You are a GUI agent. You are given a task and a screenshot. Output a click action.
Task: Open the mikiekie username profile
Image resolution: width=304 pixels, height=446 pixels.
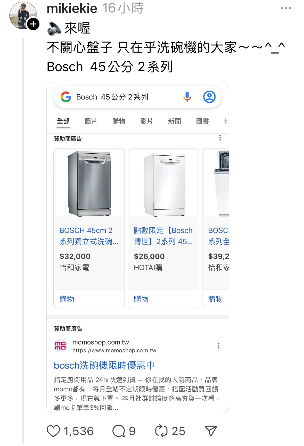tap(72, 8)
